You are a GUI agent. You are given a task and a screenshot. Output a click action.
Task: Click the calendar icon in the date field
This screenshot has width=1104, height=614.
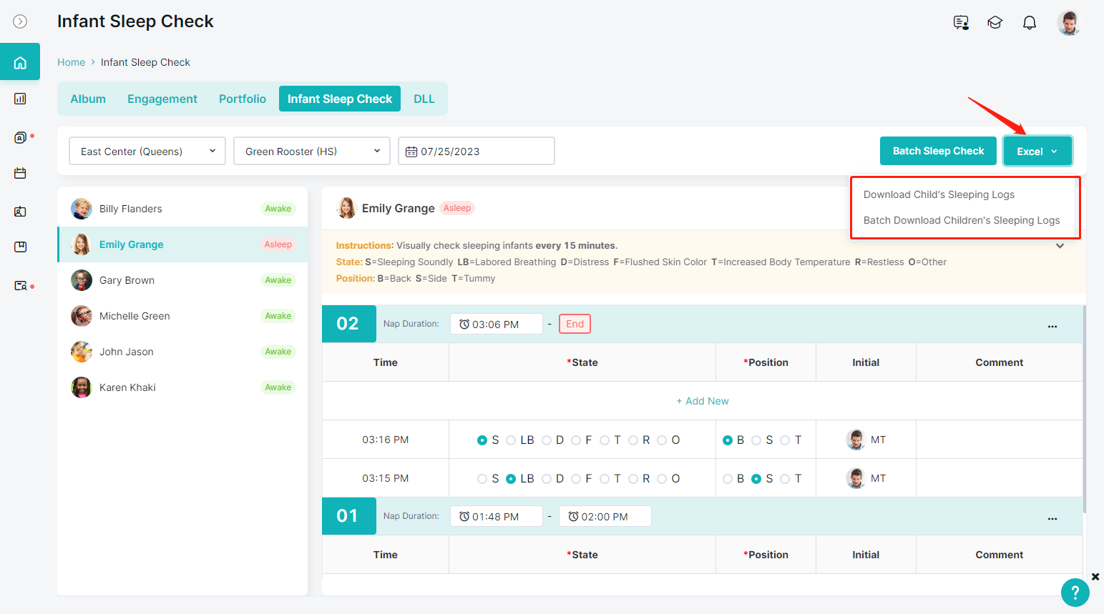pos(411,152)
